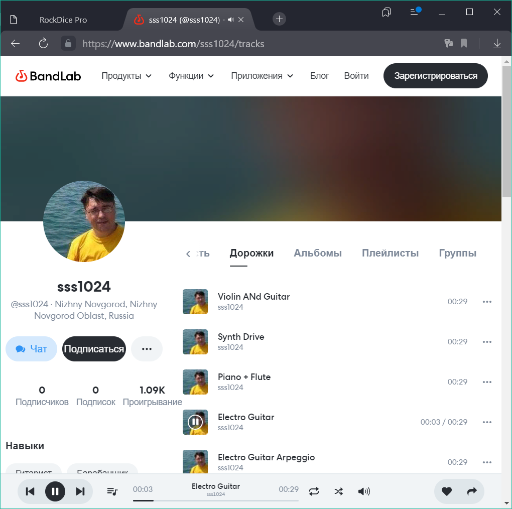This screenshot has width=512, height=509.
Task: Click the vertical page scrollbar
Action: (506, 132)
